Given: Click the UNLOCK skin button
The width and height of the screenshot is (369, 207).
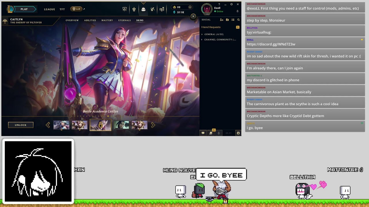Looking at the screenshot, I should click(x=21, y=125).
